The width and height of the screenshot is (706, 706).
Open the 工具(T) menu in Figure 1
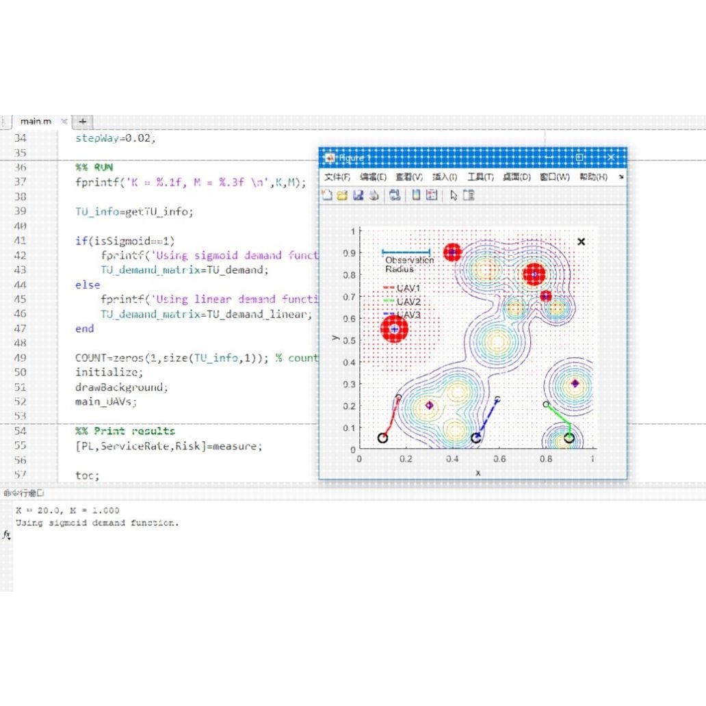coord(480,177)
